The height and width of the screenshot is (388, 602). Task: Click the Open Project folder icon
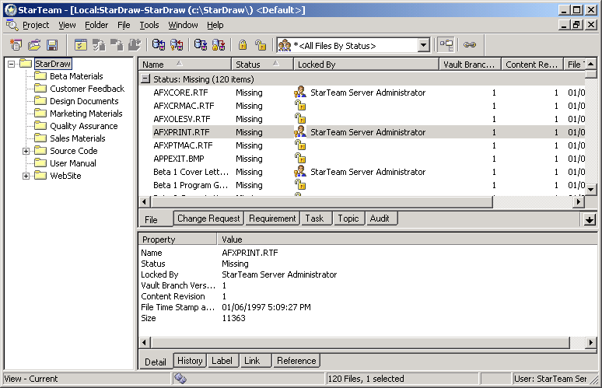(34, 45)
